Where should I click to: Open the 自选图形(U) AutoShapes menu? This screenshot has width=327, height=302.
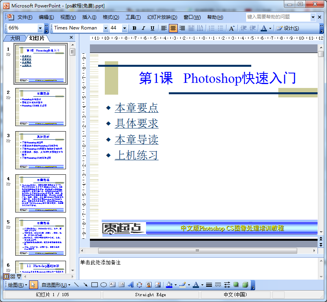56,285
